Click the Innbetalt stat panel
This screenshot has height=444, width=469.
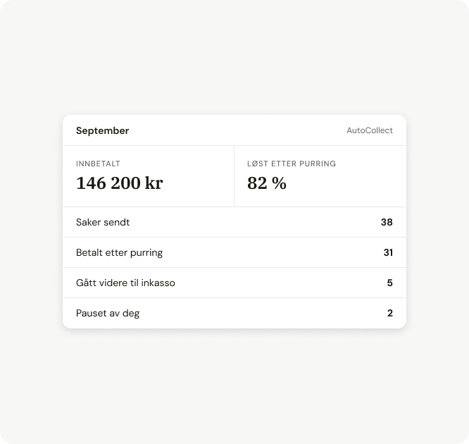149,176
